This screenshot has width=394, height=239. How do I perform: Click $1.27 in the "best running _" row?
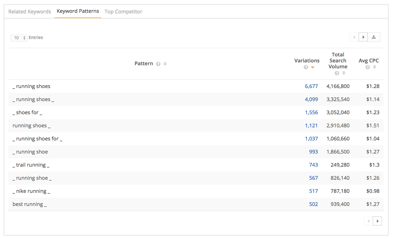click(x=373, y=204)
